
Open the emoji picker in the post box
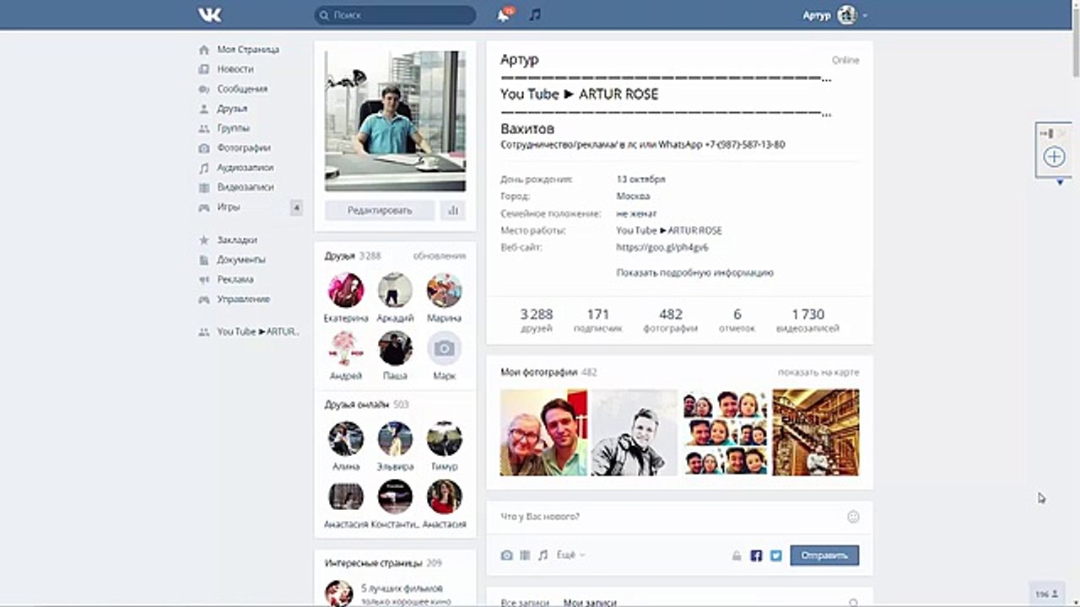tap(853, 517)
